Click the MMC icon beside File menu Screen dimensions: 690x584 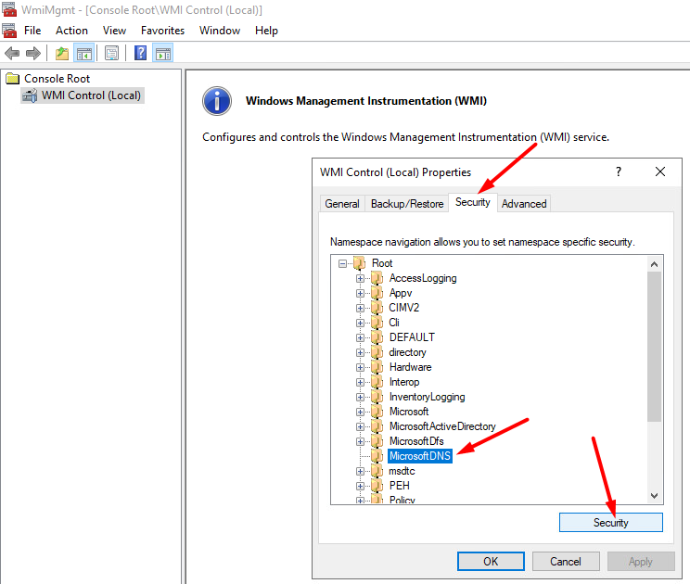9,31
